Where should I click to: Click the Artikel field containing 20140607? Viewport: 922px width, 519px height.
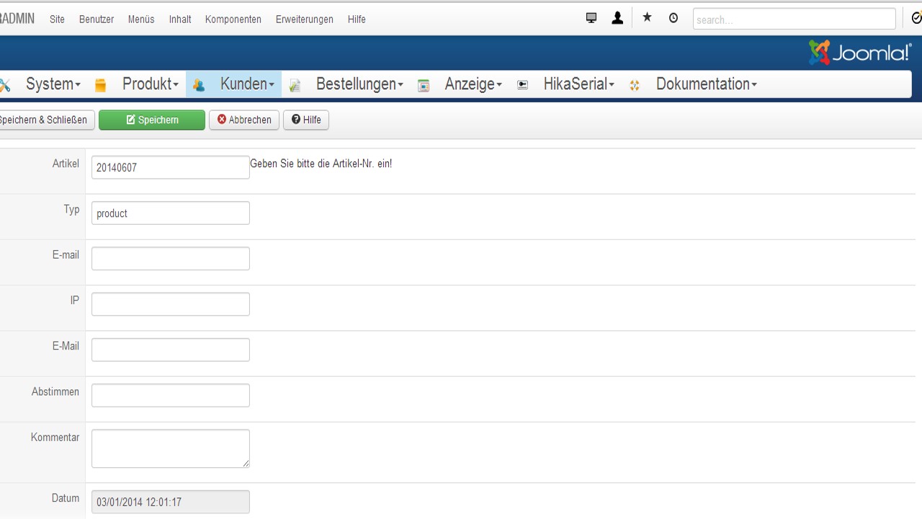tap(171, 167)
